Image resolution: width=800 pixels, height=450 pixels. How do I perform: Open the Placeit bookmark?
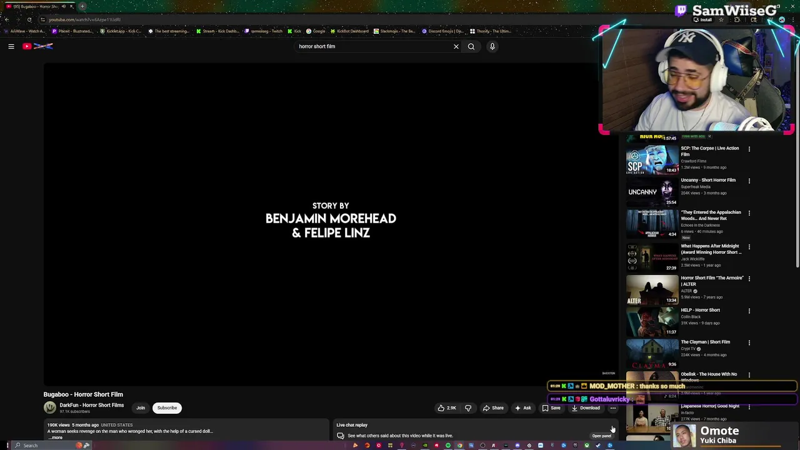pos(72,31)
